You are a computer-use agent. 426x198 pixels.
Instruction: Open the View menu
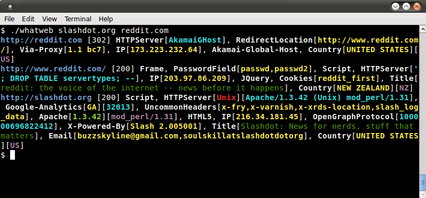pyautogui.click(x=50, y=19)
